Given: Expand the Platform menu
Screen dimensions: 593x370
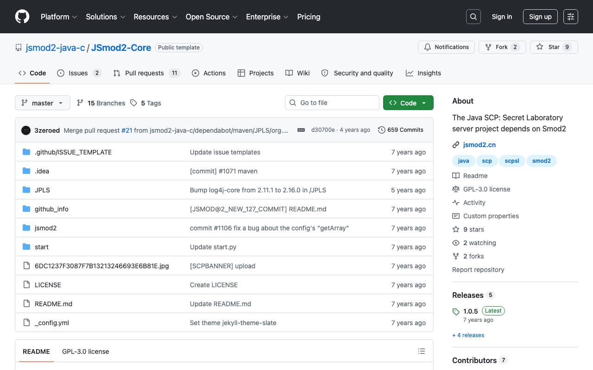Looking at the screenshot, I should click(59, 17).
